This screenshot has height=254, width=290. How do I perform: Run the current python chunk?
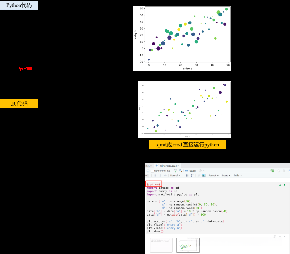pos(285,185)
